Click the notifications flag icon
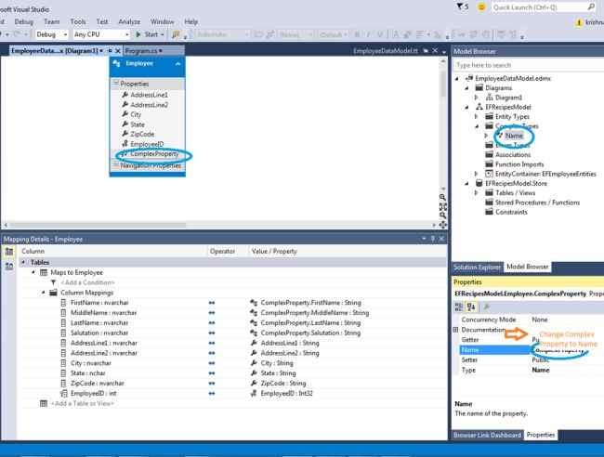Image resolution: width=604 pixels, height=457 pixels. [462, 7]
